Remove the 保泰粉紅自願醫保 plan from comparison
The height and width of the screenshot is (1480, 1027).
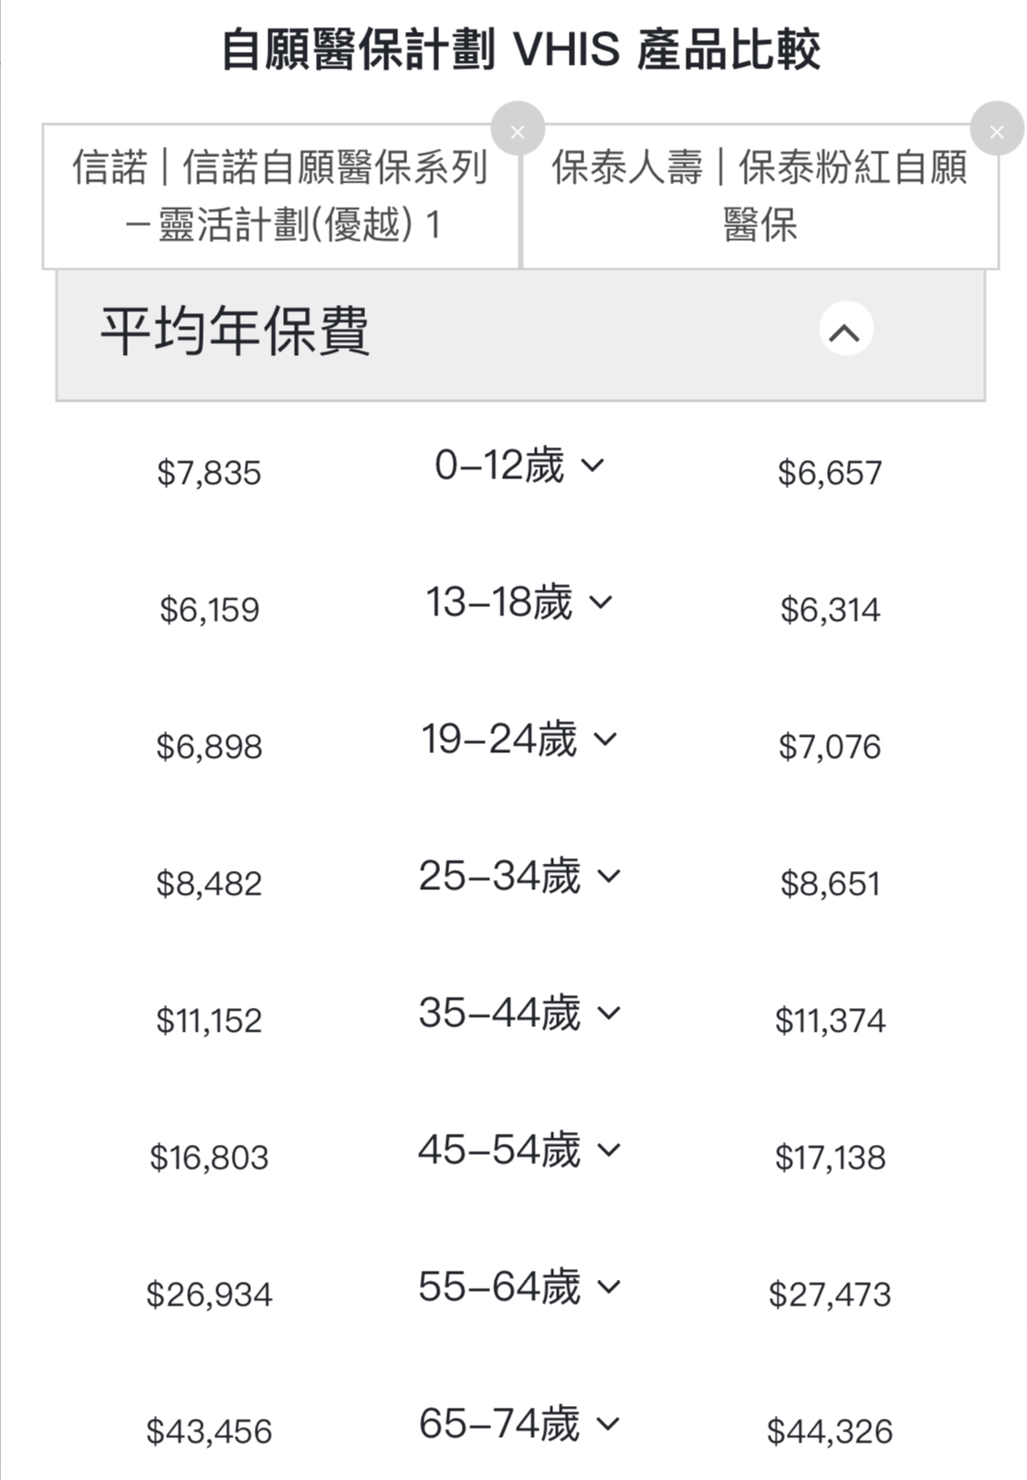(x=997, y=131)
